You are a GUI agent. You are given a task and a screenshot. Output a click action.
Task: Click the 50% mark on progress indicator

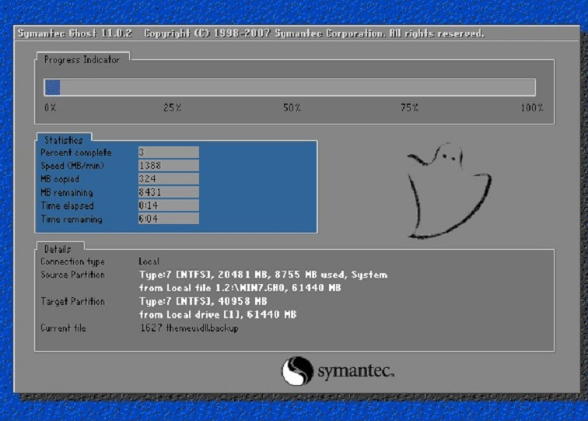tap(292, 107)
